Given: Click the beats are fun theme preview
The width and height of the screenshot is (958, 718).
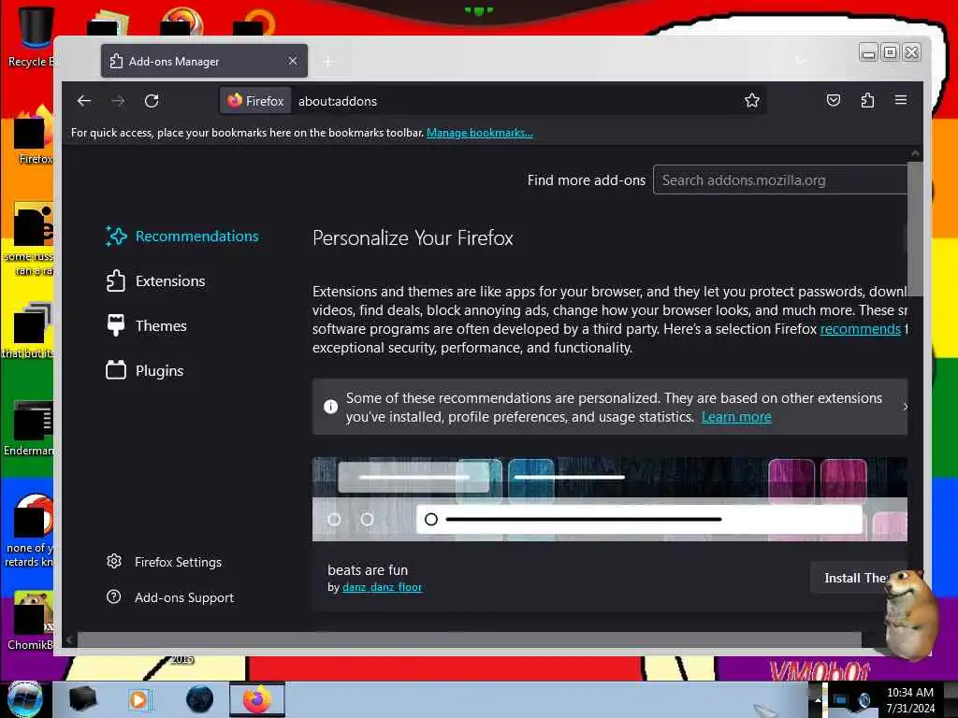Looking at the screenshot, I should pos(610,499).
